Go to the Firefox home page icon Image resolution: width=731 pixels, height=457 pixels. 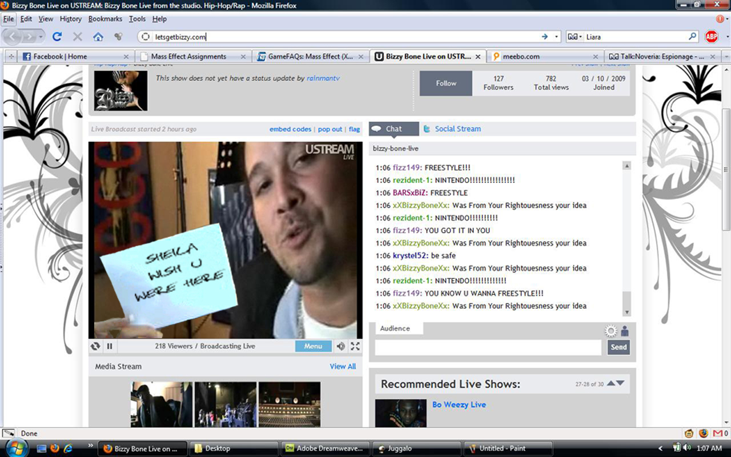[98, 37]
